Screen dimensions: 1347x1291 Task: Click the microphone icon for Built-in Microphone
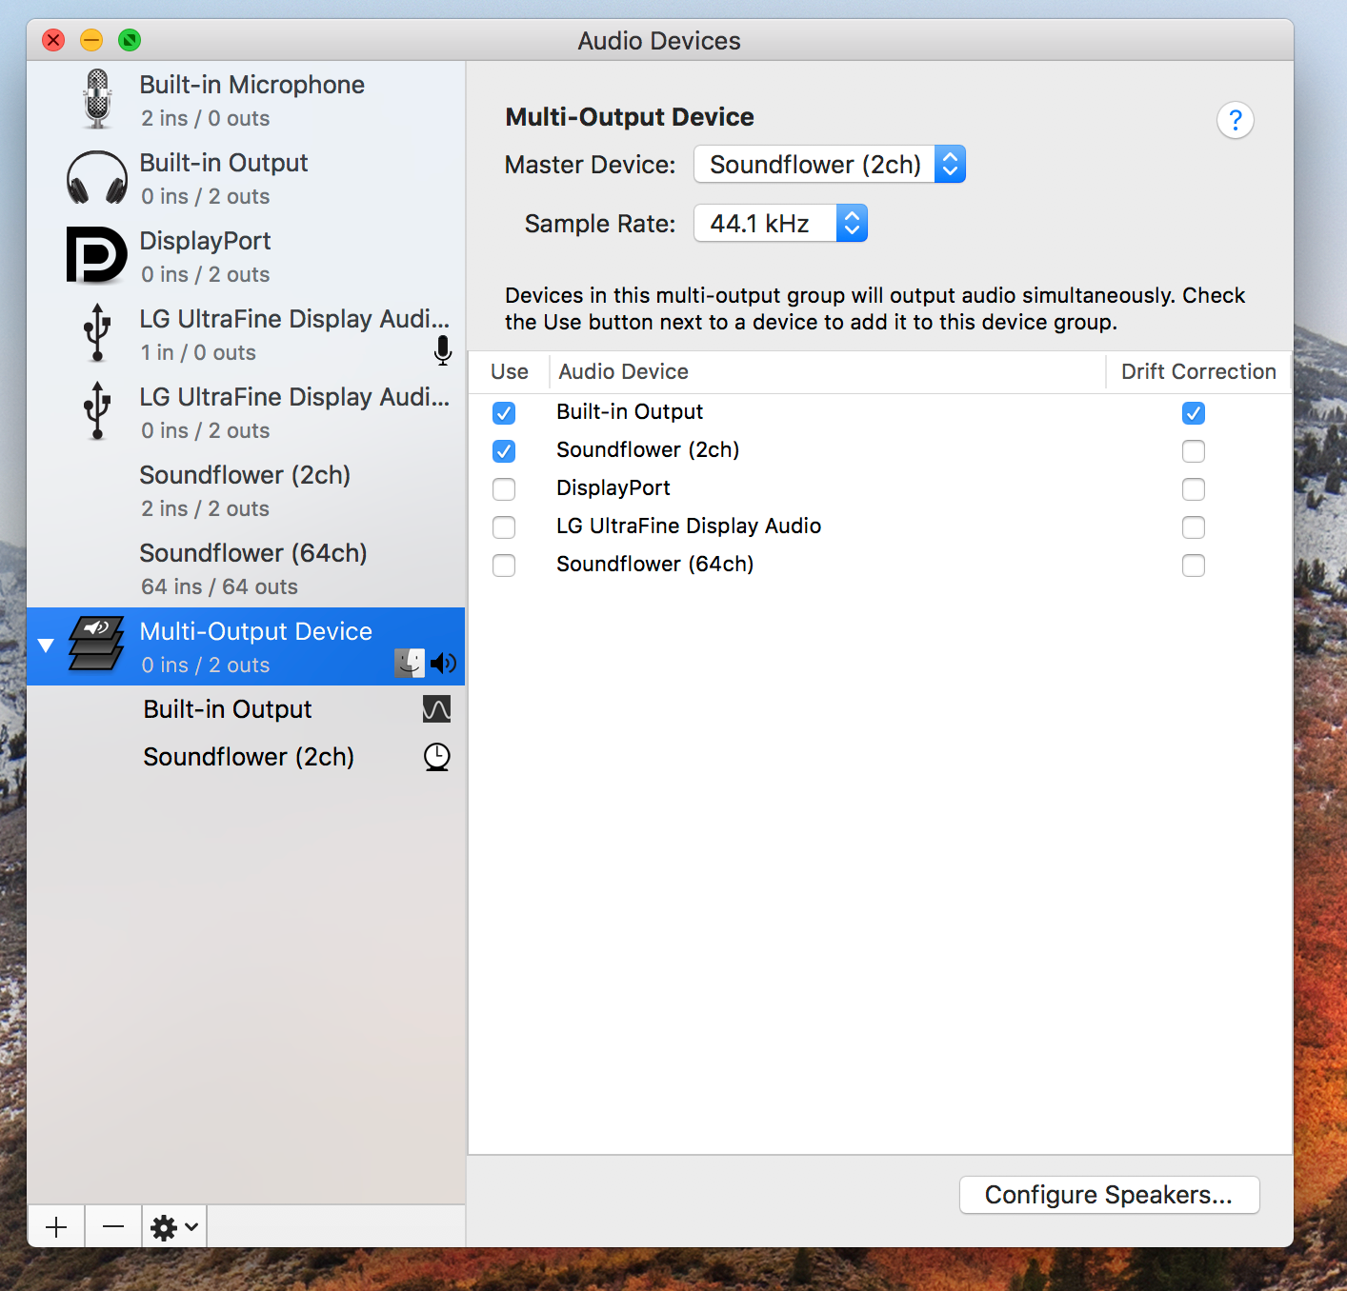[x=97, y=99]
